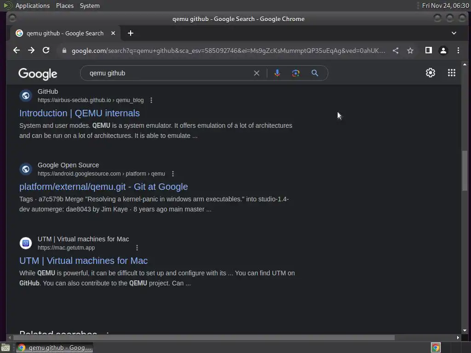Toggle Chrome side panel
Image resolution: width=471 pixels, height=353 pixels.
tap(429, 51)
